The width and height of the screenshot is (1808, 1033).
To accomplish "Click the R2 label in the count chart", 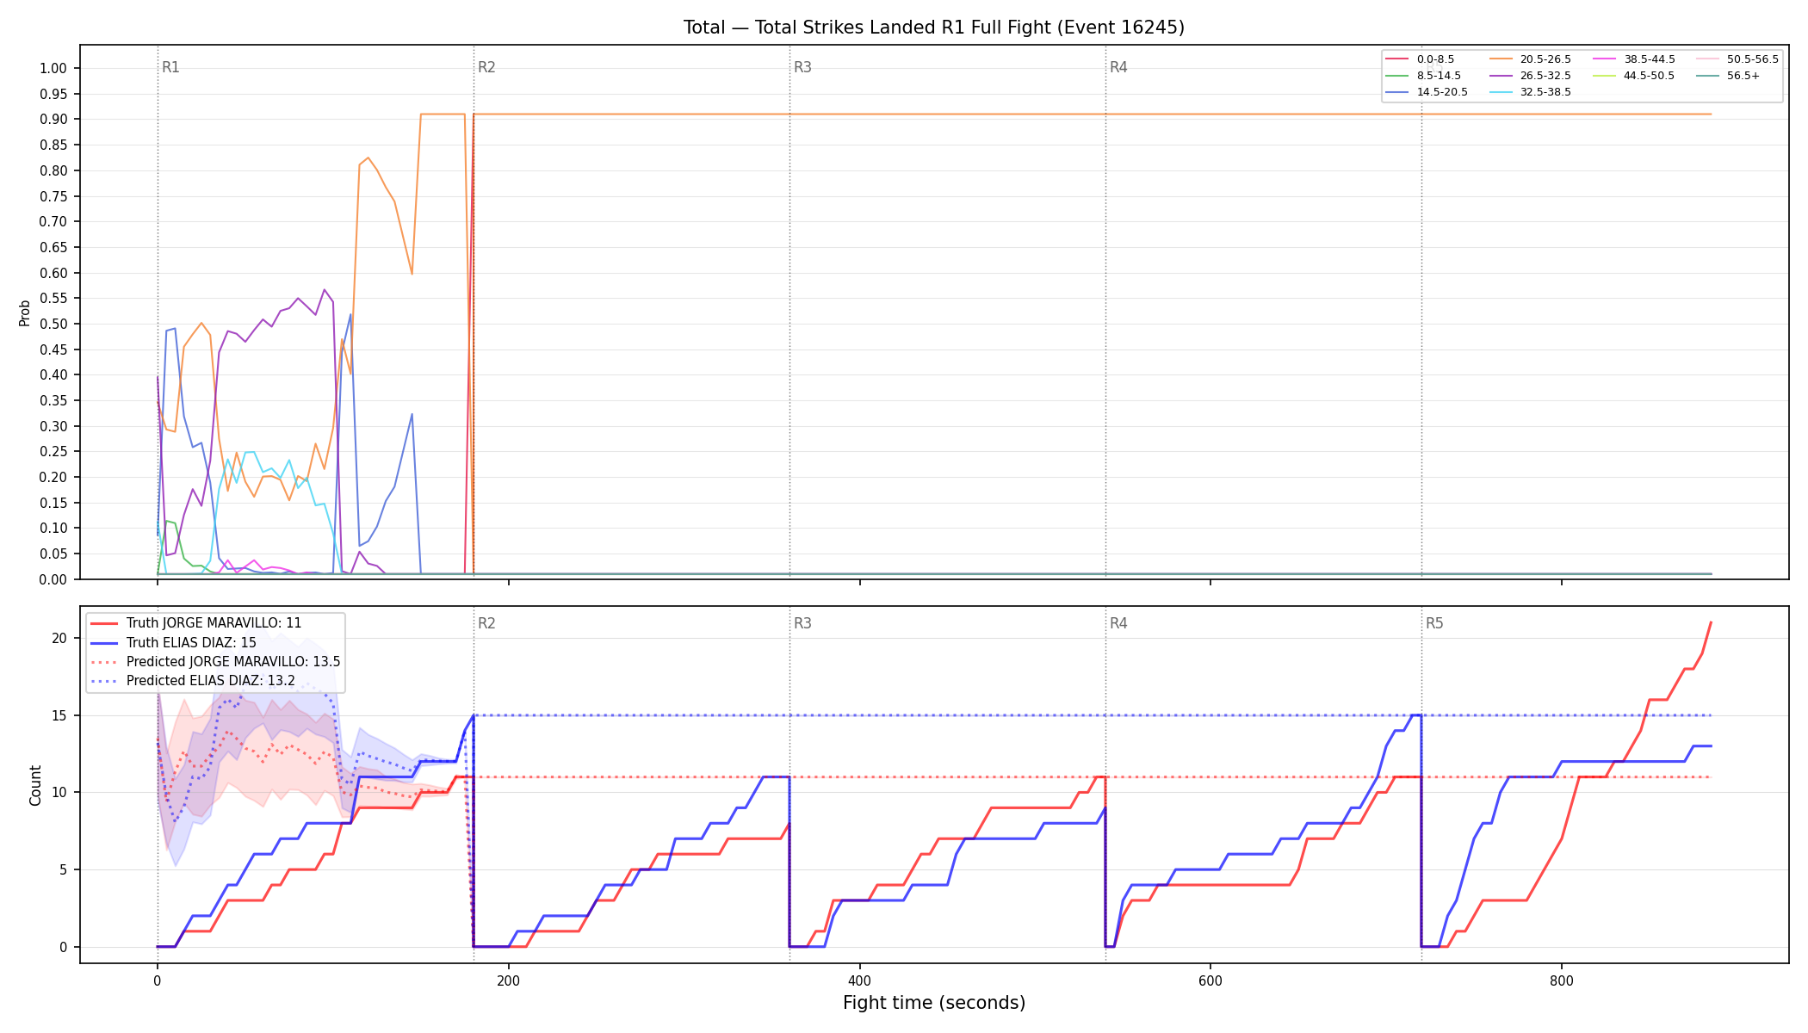I will (486, 623).
